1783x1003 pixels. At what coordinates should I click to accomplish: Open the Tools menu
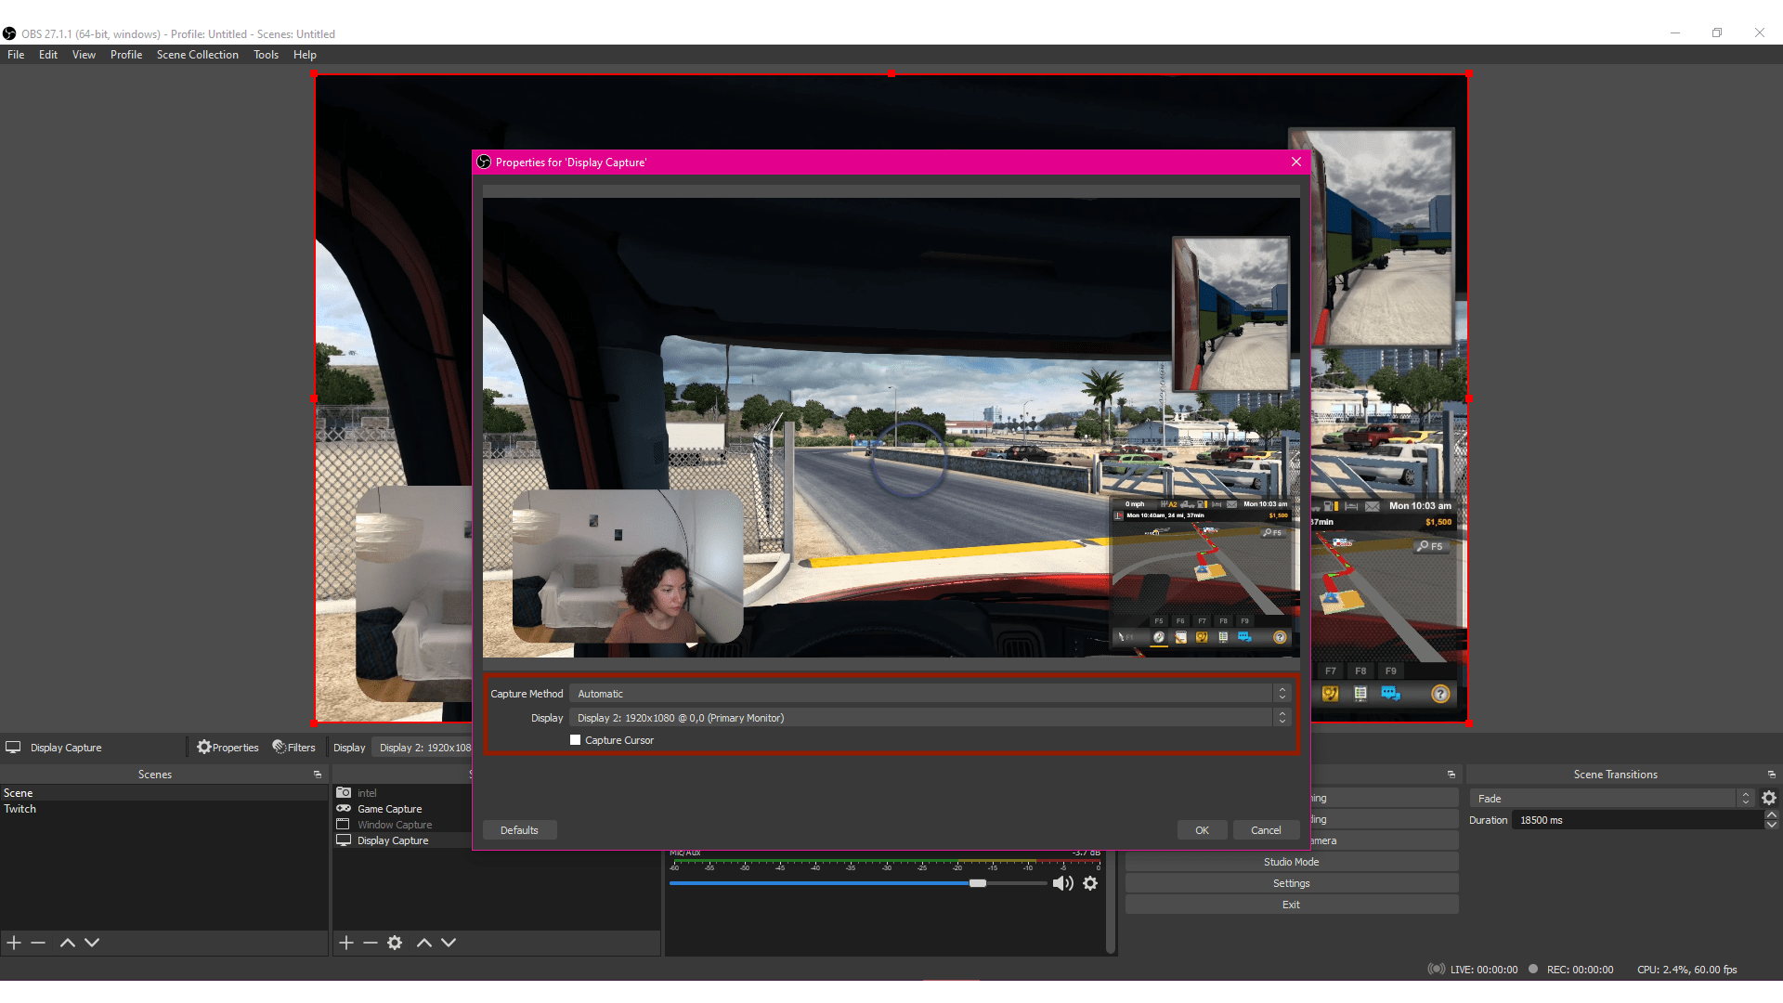(x=266, y=54)
